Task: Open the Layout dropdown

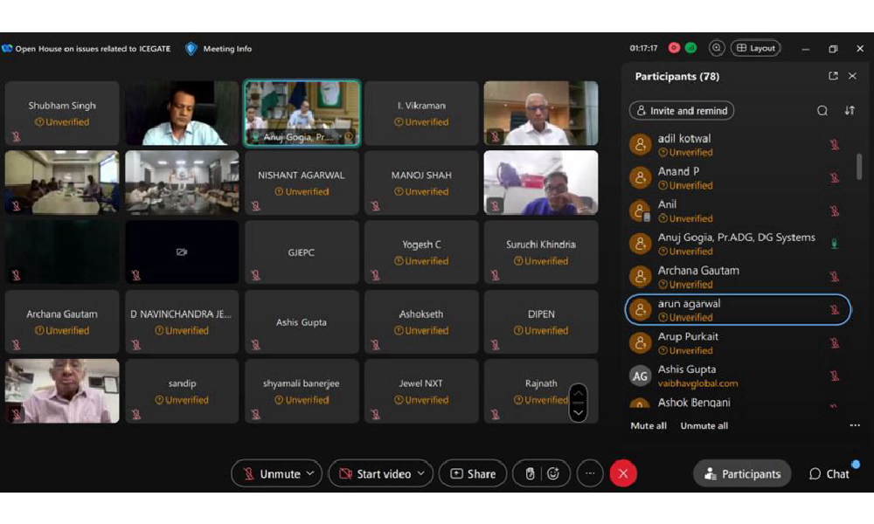Action: pos(755,48)
